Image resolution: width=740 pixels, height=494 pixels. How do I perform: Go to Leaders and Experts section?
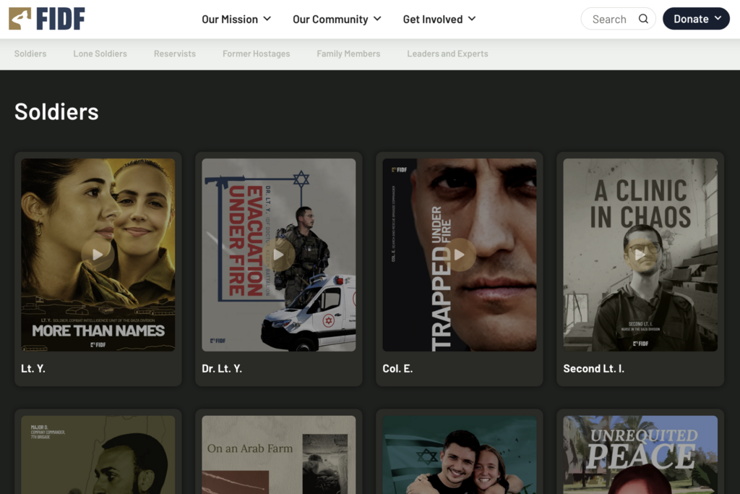(447, 54)
